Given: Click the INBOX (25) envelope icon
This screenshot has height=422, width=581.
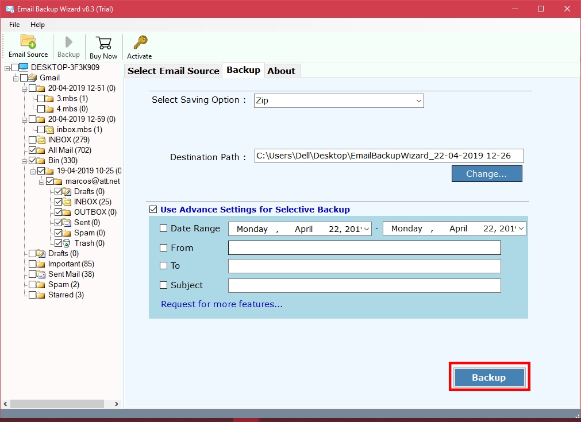Looking at the screenshot, I should 67,202.
